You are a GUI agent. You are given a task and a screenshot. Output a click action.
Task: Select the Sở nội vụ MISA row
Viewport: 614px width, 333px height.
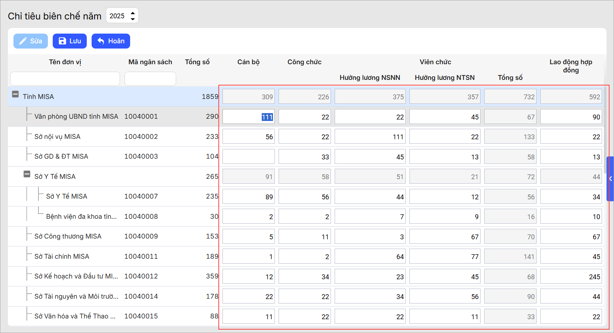57,137
